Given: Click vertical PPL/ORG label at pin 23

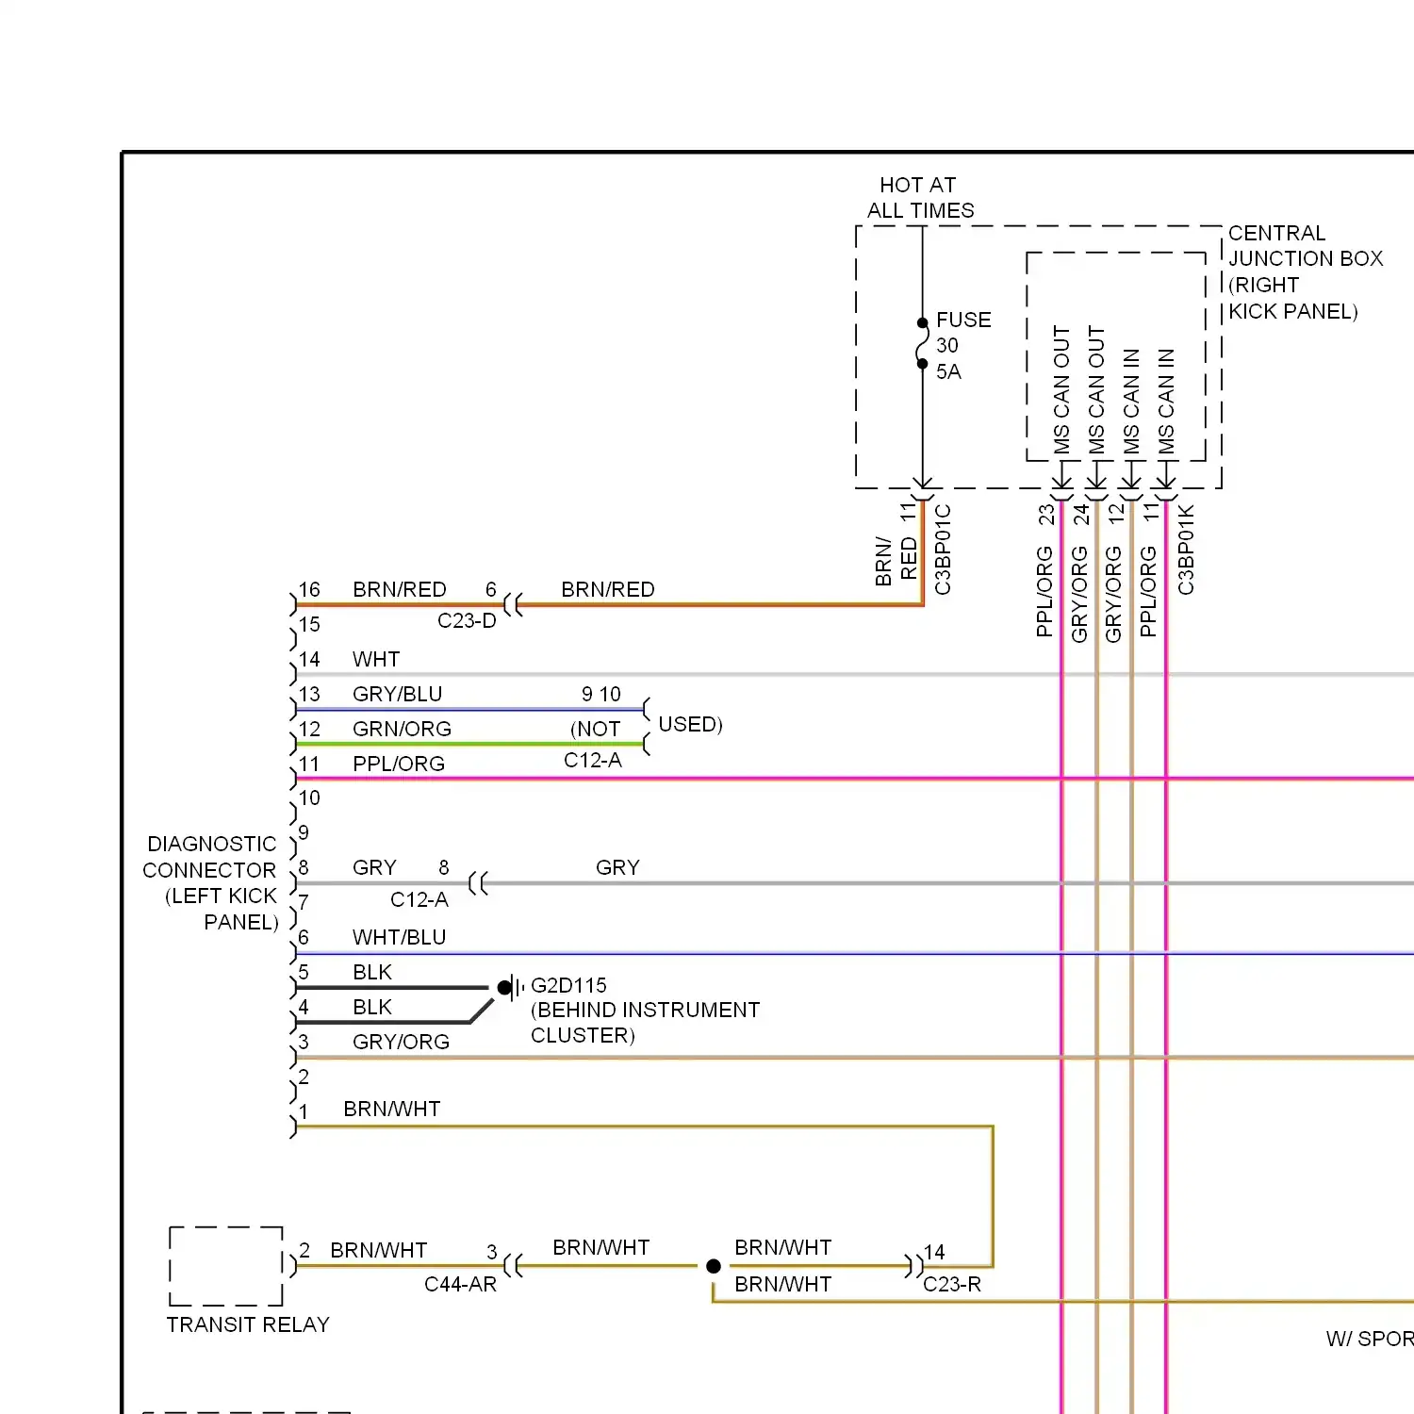Looking at the screenshot, I should tap(1044, 592).
